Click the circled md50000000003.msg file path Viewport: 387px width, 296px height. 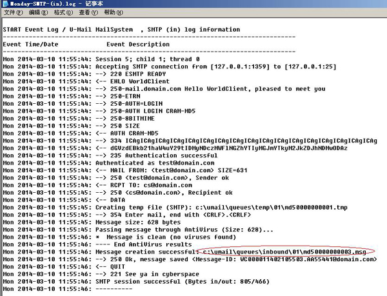tap(285, 251)
